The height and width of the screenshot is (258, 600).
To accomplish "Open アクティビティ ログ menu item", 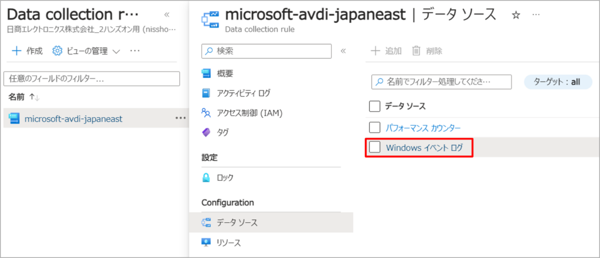I will click(243, 93).
